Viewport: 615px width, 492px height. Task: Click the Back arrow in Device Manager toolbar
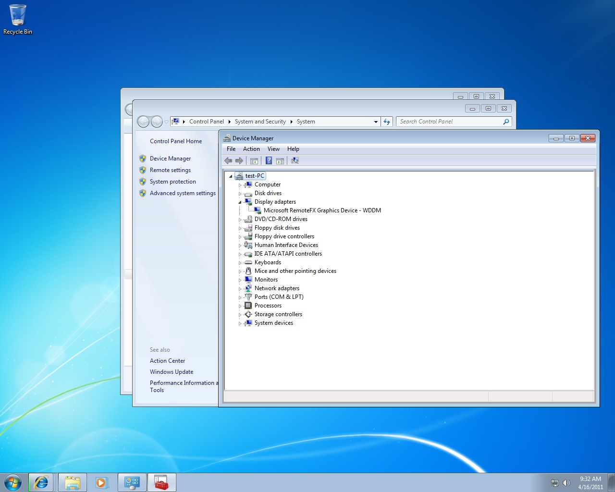[228, 161]
